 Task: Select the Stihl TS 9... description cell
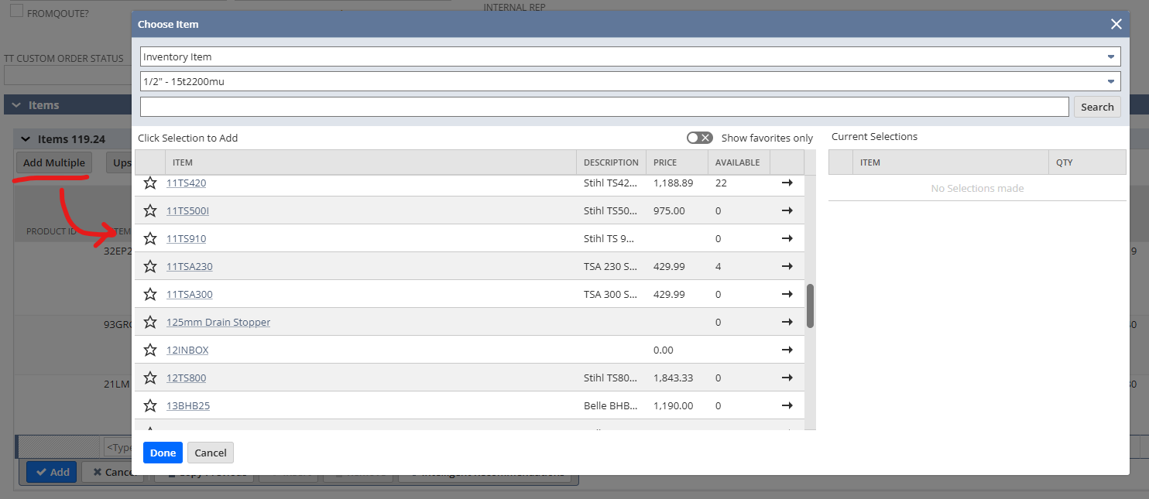pos(609,238)
